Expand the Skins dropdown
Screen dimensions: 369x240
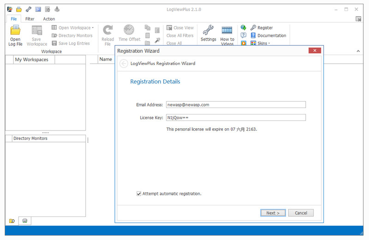(261, 43)
